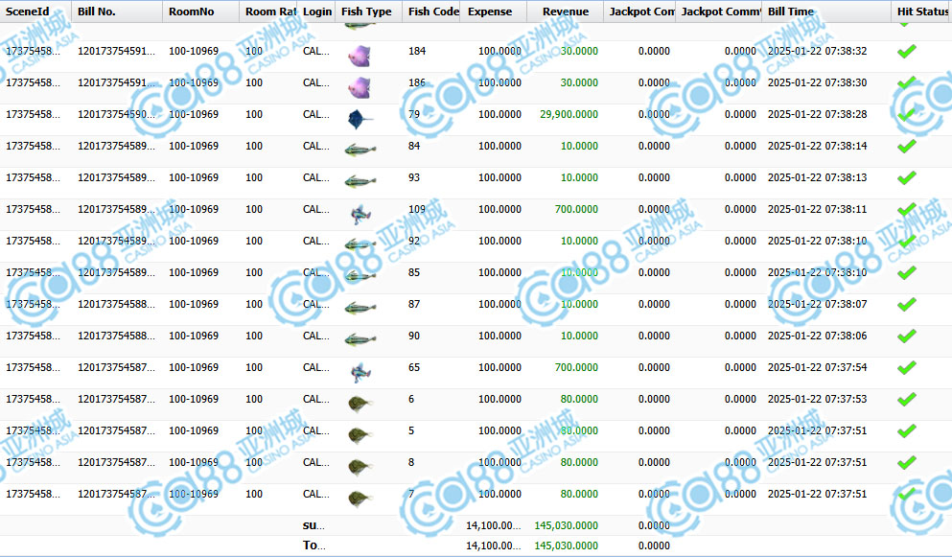Click the fish type icon for fish code 90
The height and width of the screenshot is (557, 952).
(360, 339)
